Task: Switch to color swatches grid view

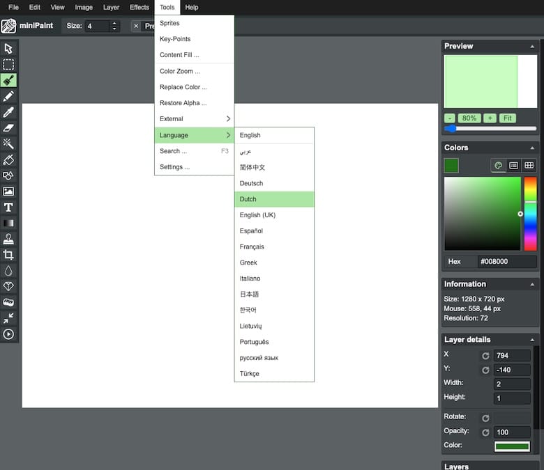Action: [529, 166]
